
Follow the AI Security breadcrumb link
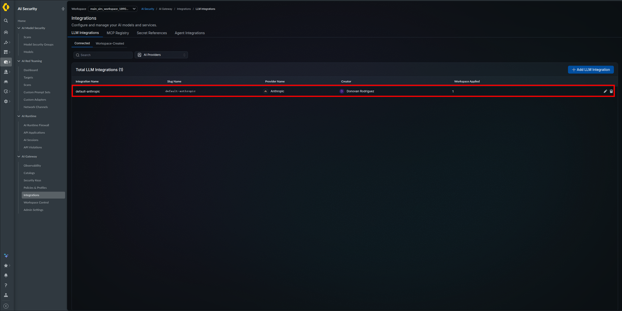[148, 9]
